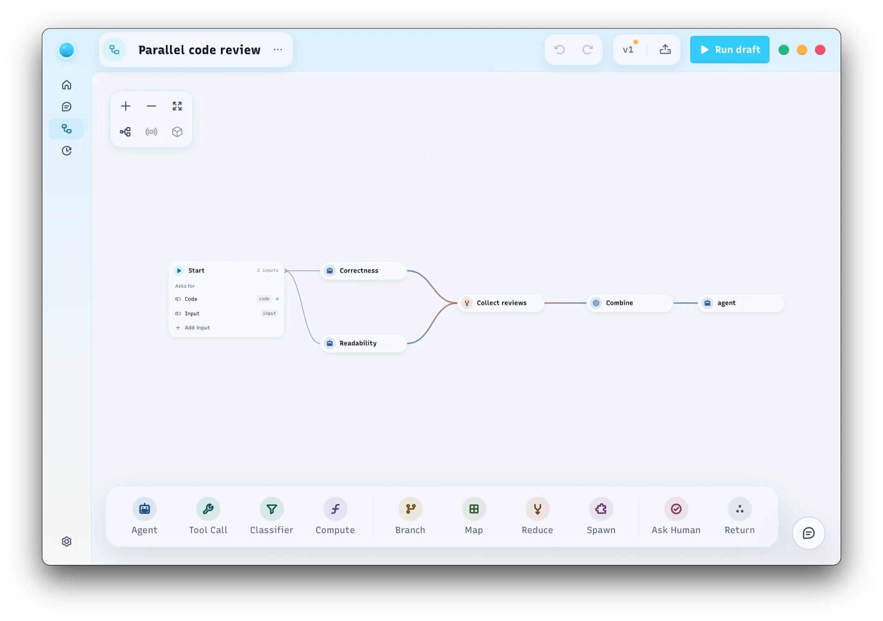Viewport: 883px width, 621px height.
Task: Add a Compute node
Action: [335, 516]
